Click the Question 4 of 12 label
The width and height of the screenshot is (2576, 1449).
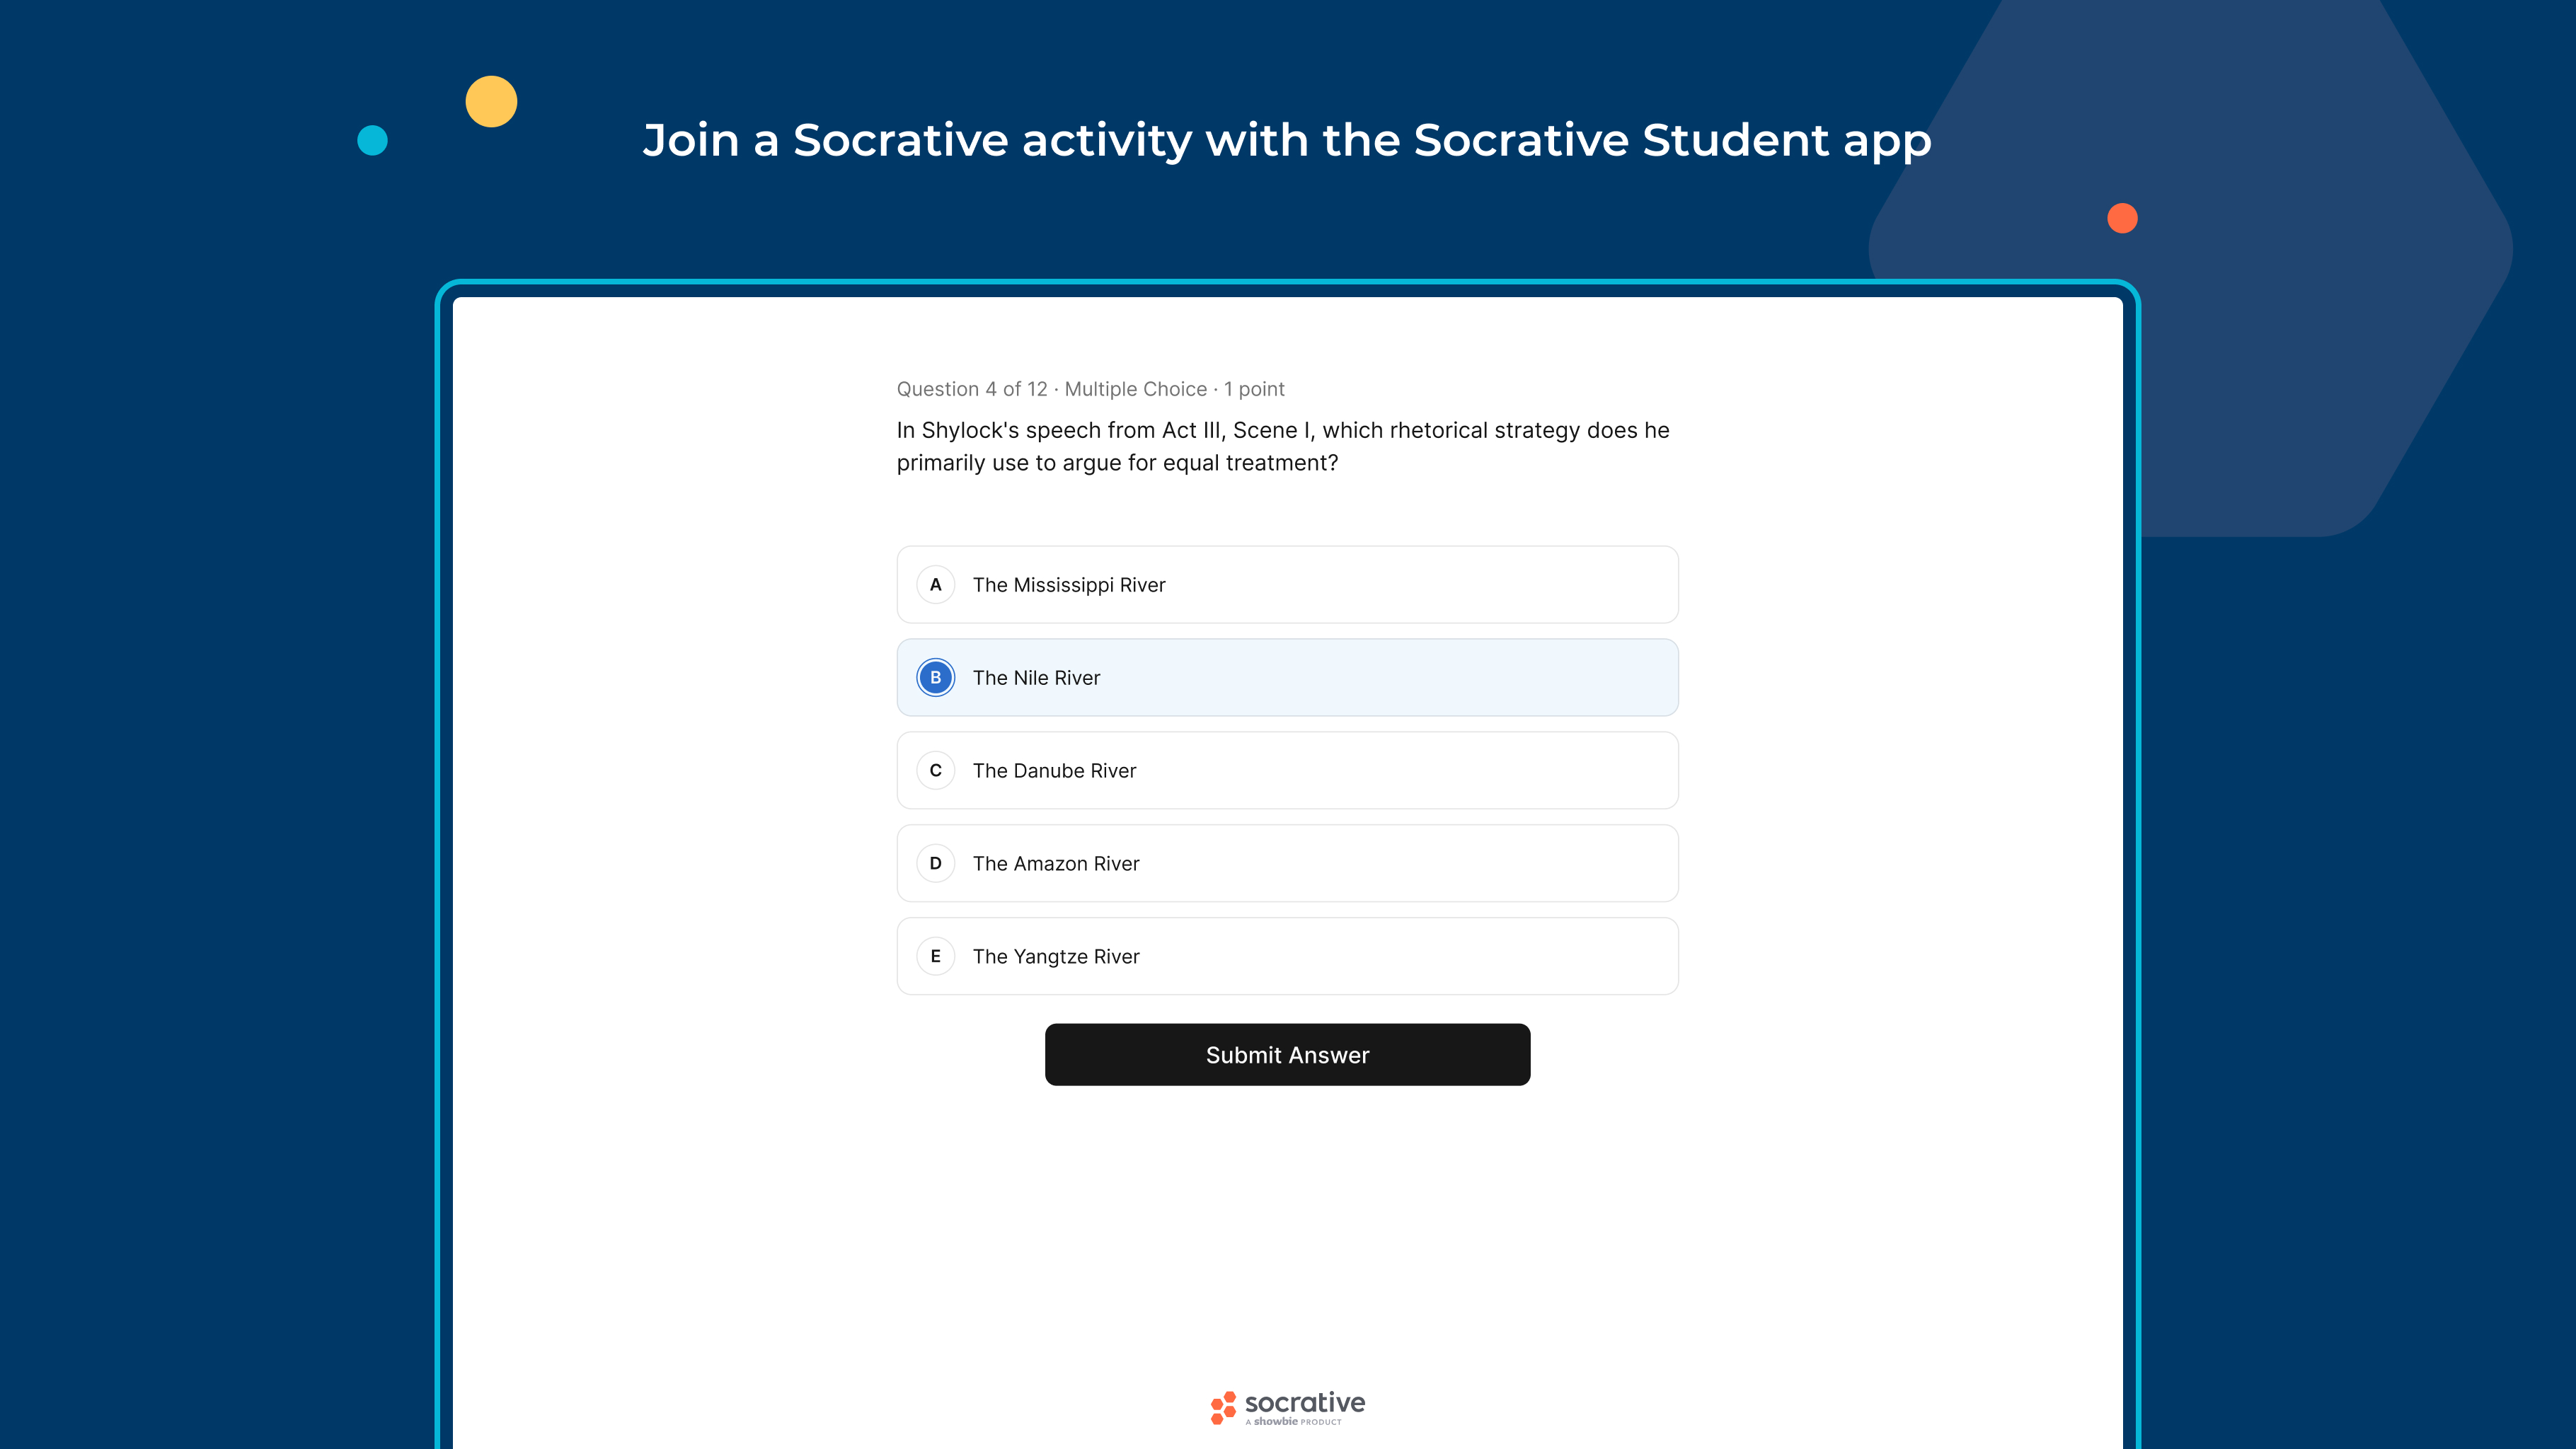click(x=972, y=389)
